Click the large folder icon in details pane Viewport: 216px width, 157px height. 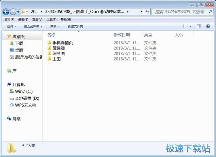(11, 148)
